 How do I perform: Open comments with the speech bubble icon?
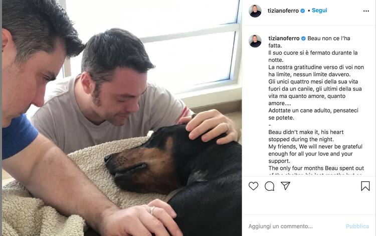pyautogui.click(x=270, y=186)
